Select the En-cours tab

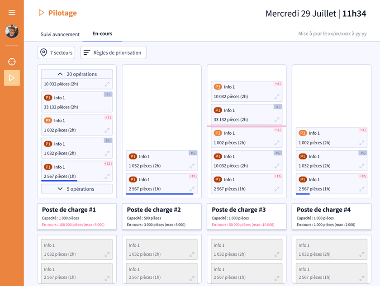(102, 34)
